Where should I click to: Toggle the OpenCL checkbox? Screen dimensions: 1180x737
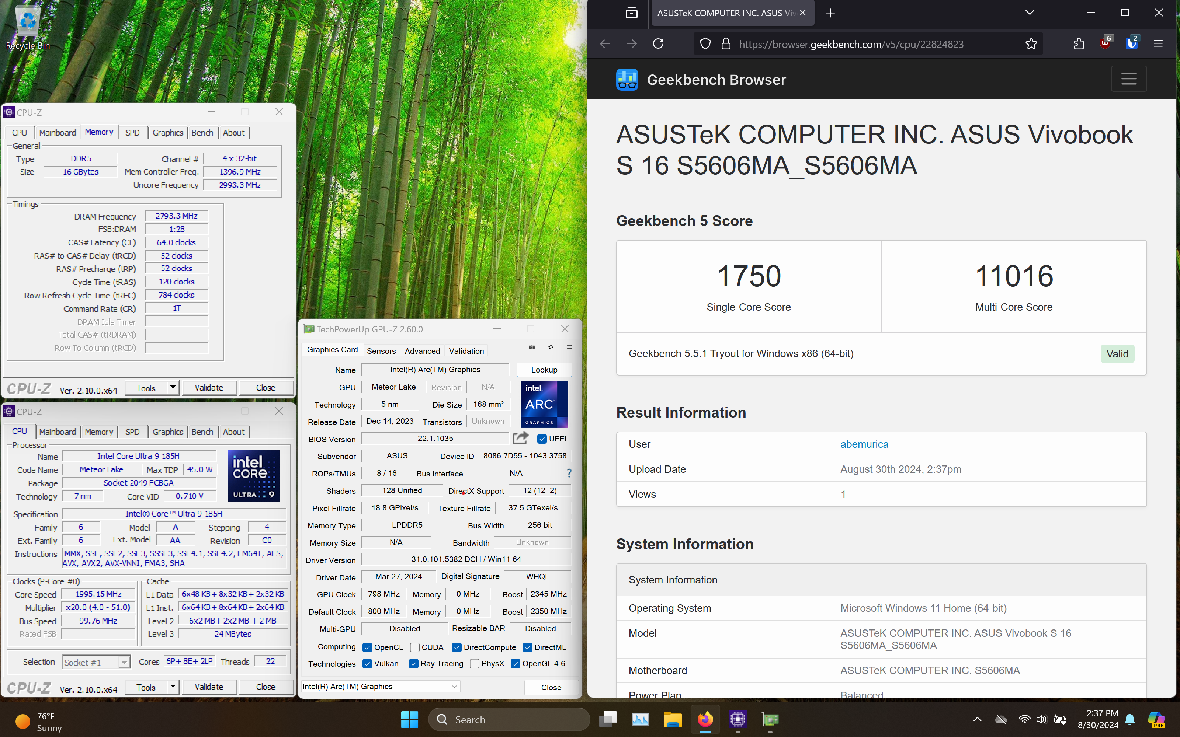tap(367, 647)
